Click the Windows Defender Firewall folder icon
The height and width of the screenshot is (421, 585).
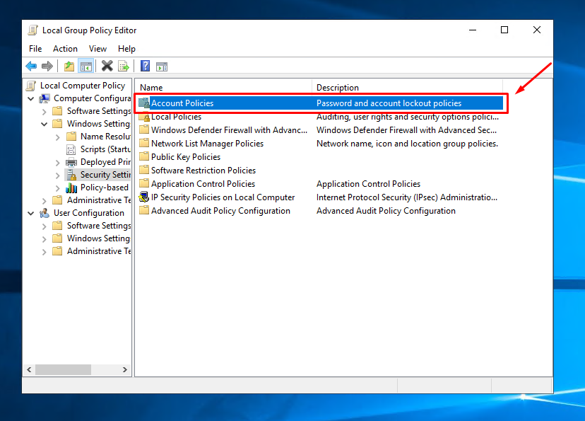(x=144, y=130)
